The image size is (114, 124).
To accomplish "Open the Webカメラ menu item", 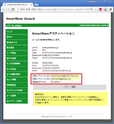I will (x=17, y=42).
